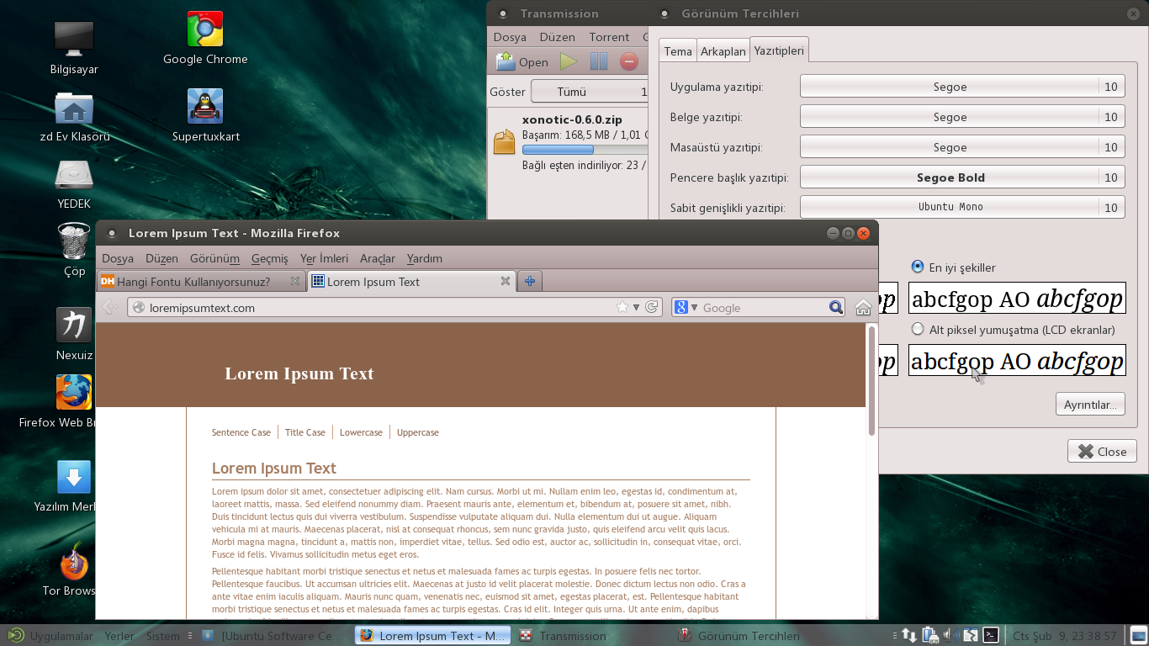Select the Firefox Web Browser desktop icon

click(74, 392)
